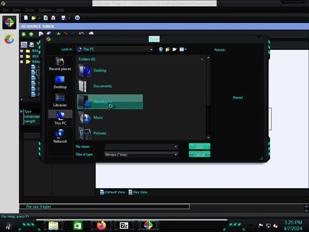Click the Save file floppy toolbar icon

click(63, 18)
